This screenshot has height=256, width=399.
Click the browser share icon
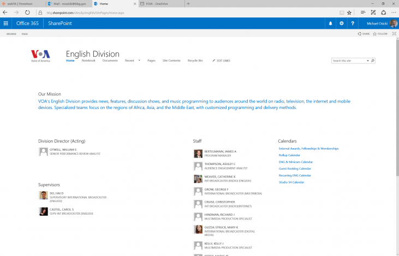(x=384, y=13)
